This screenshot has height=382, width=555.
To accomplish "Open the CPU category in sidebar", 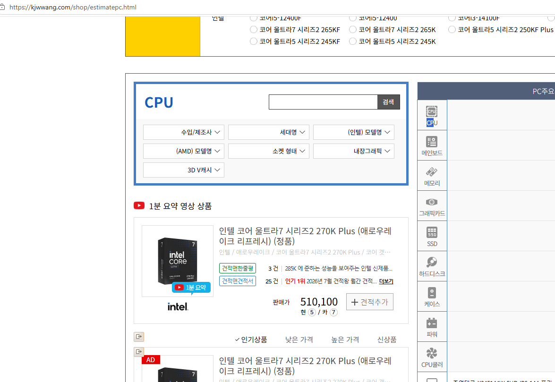I will tap(432, 115).
